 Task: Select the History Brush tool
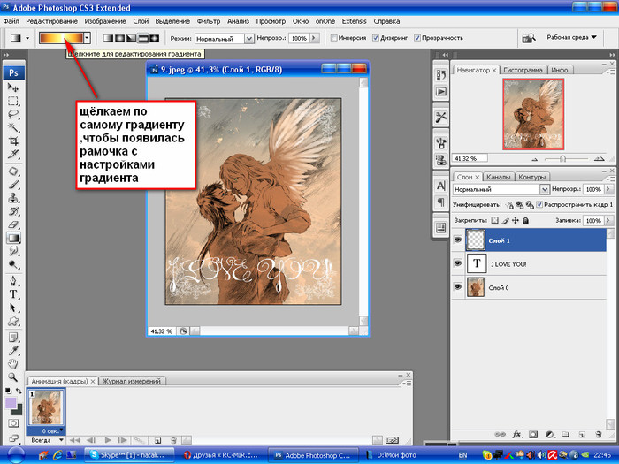click(13, 211)
